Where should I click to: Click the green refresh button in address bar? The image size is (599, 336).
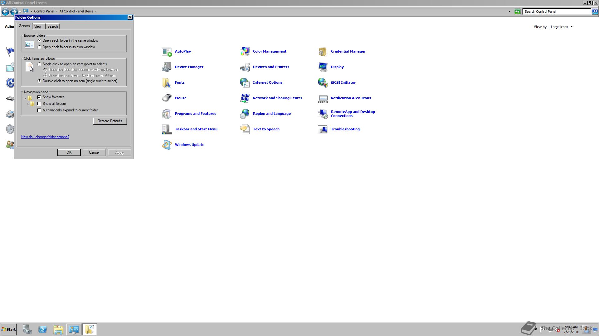[x=517, y=12]
